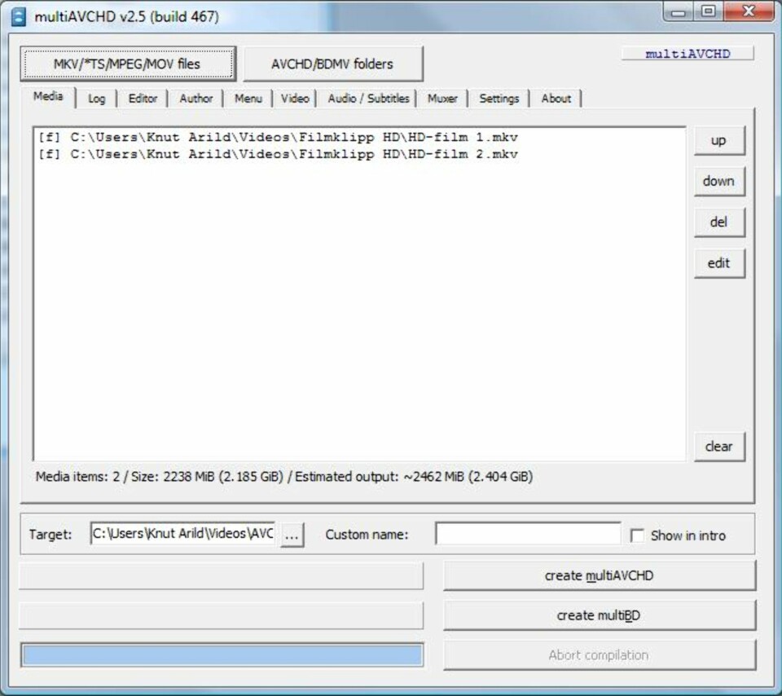Click the multiAVCHD app icon in title bar
Viewport: 782px width, 696px height.
[19, 17]
